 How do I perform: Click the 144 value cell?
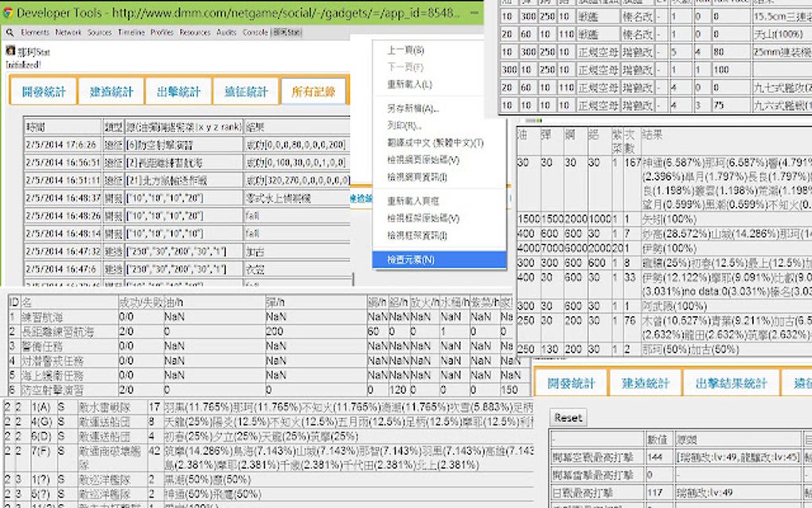[x=658, y=457]
